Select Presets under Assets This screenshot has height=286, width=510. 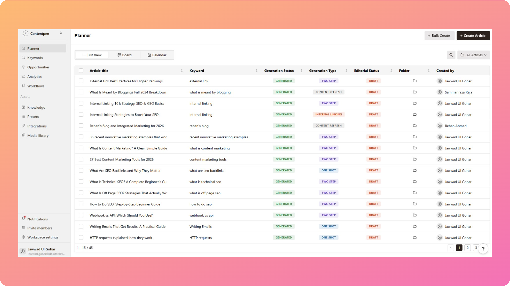tap(33, 117)
